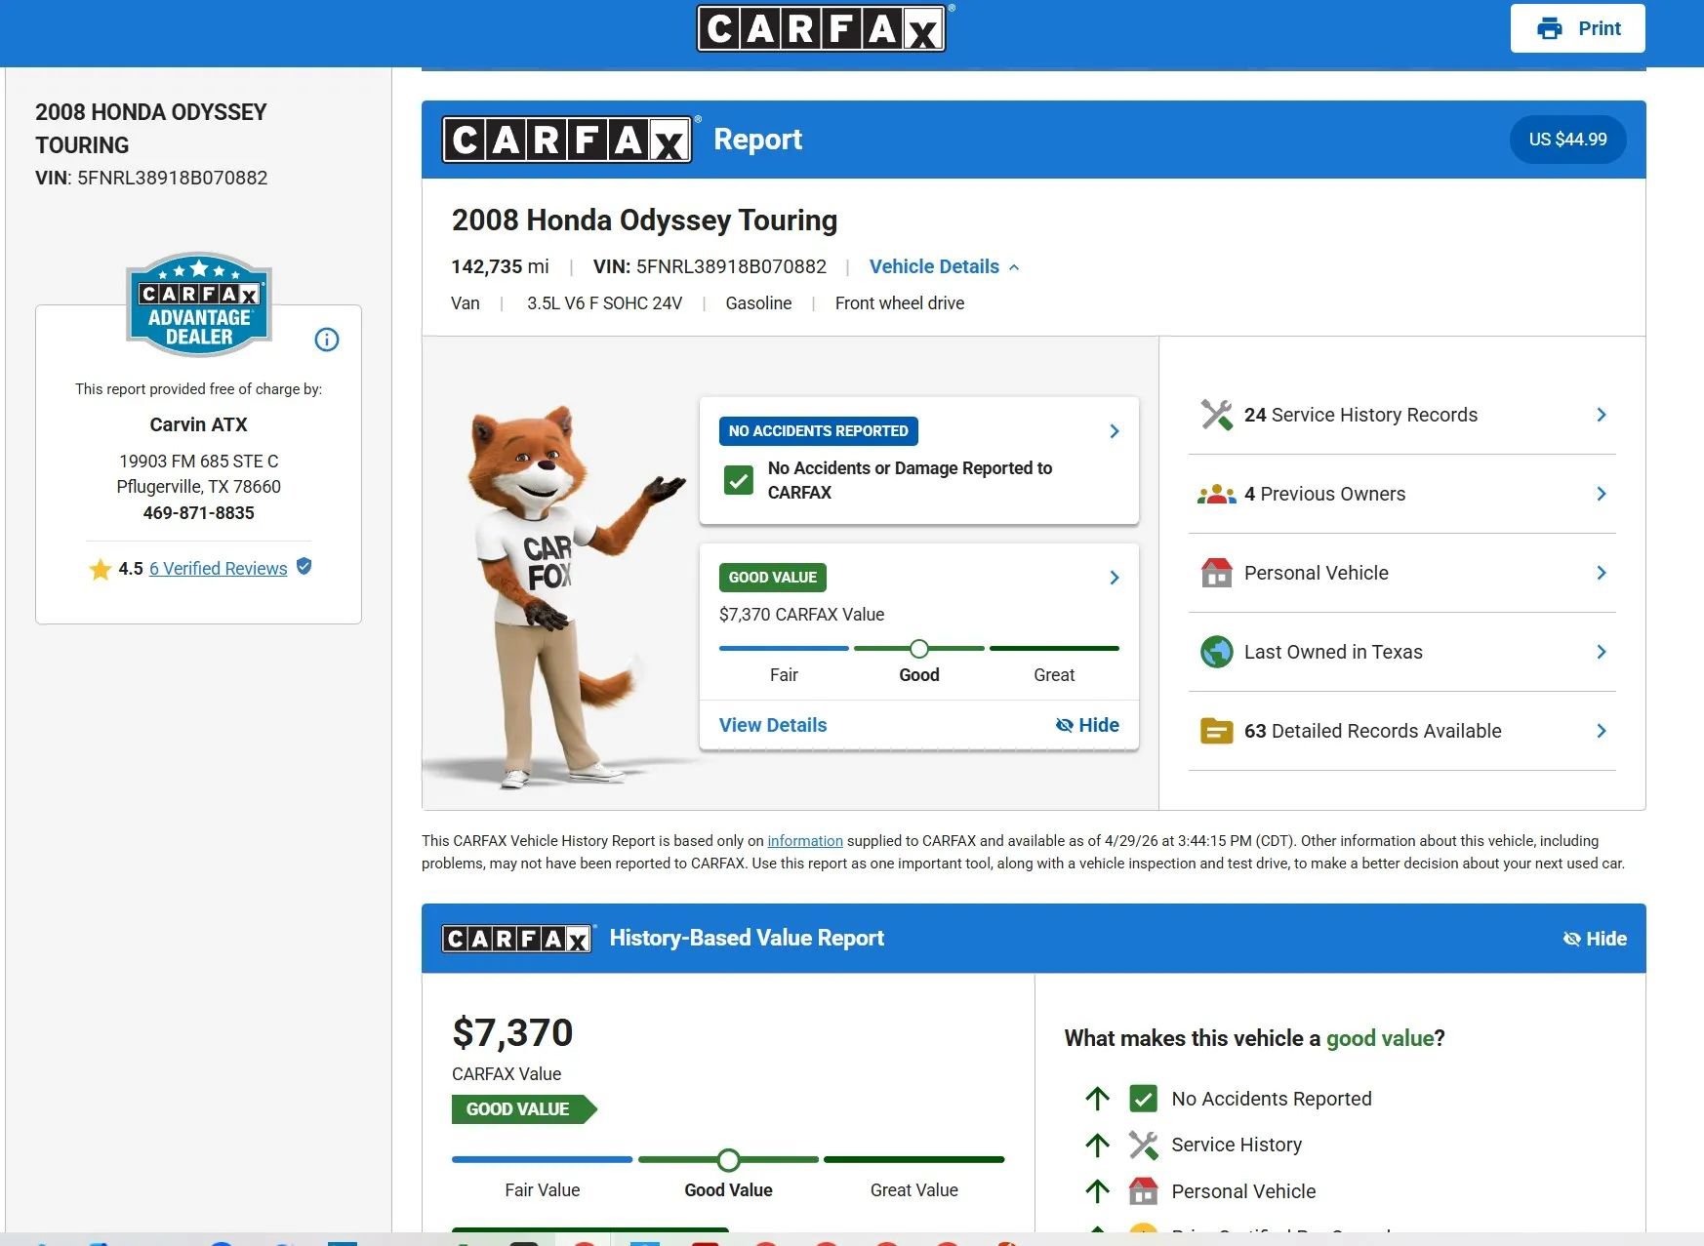Hide the History-Based Value Report section

(1595, 939)
